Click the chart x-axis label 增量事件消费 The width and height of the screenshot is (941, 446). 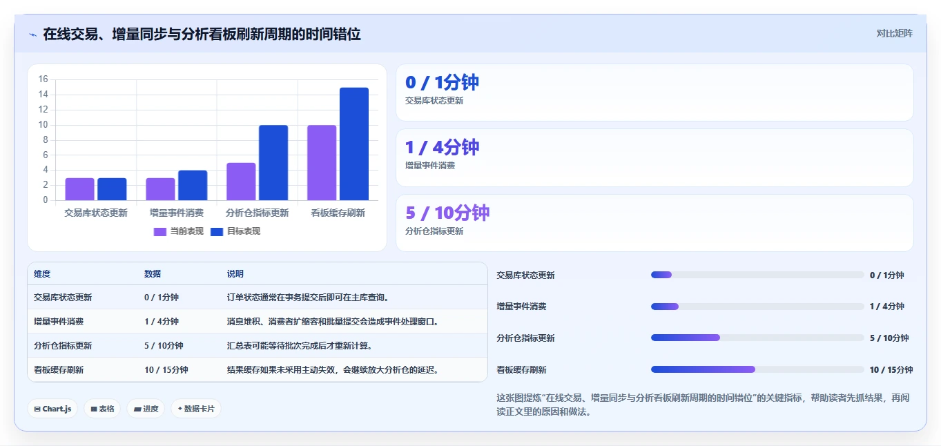pyautogui.click(x=177, y=213)
